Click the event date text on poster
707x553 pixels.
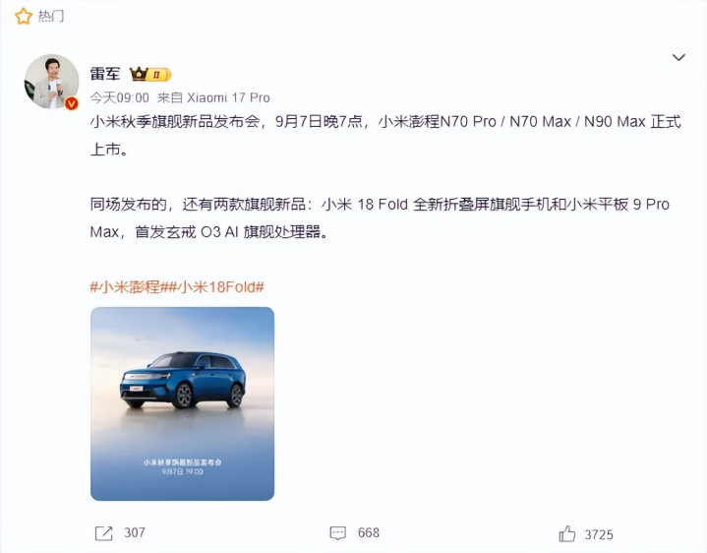[x=183, y=471]
